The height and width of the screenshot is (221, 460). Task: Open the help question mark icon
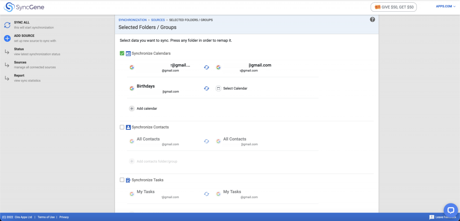pos(372,19)
